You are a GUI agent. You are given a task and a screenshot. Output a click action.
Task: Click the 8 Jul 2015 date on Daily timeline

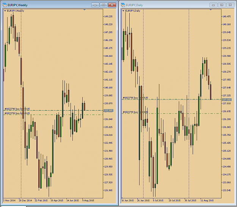[x=158, y=201]
